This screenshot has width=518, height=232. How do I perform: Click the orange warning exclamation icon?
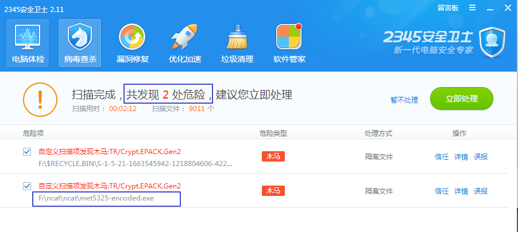pos(40,99)
